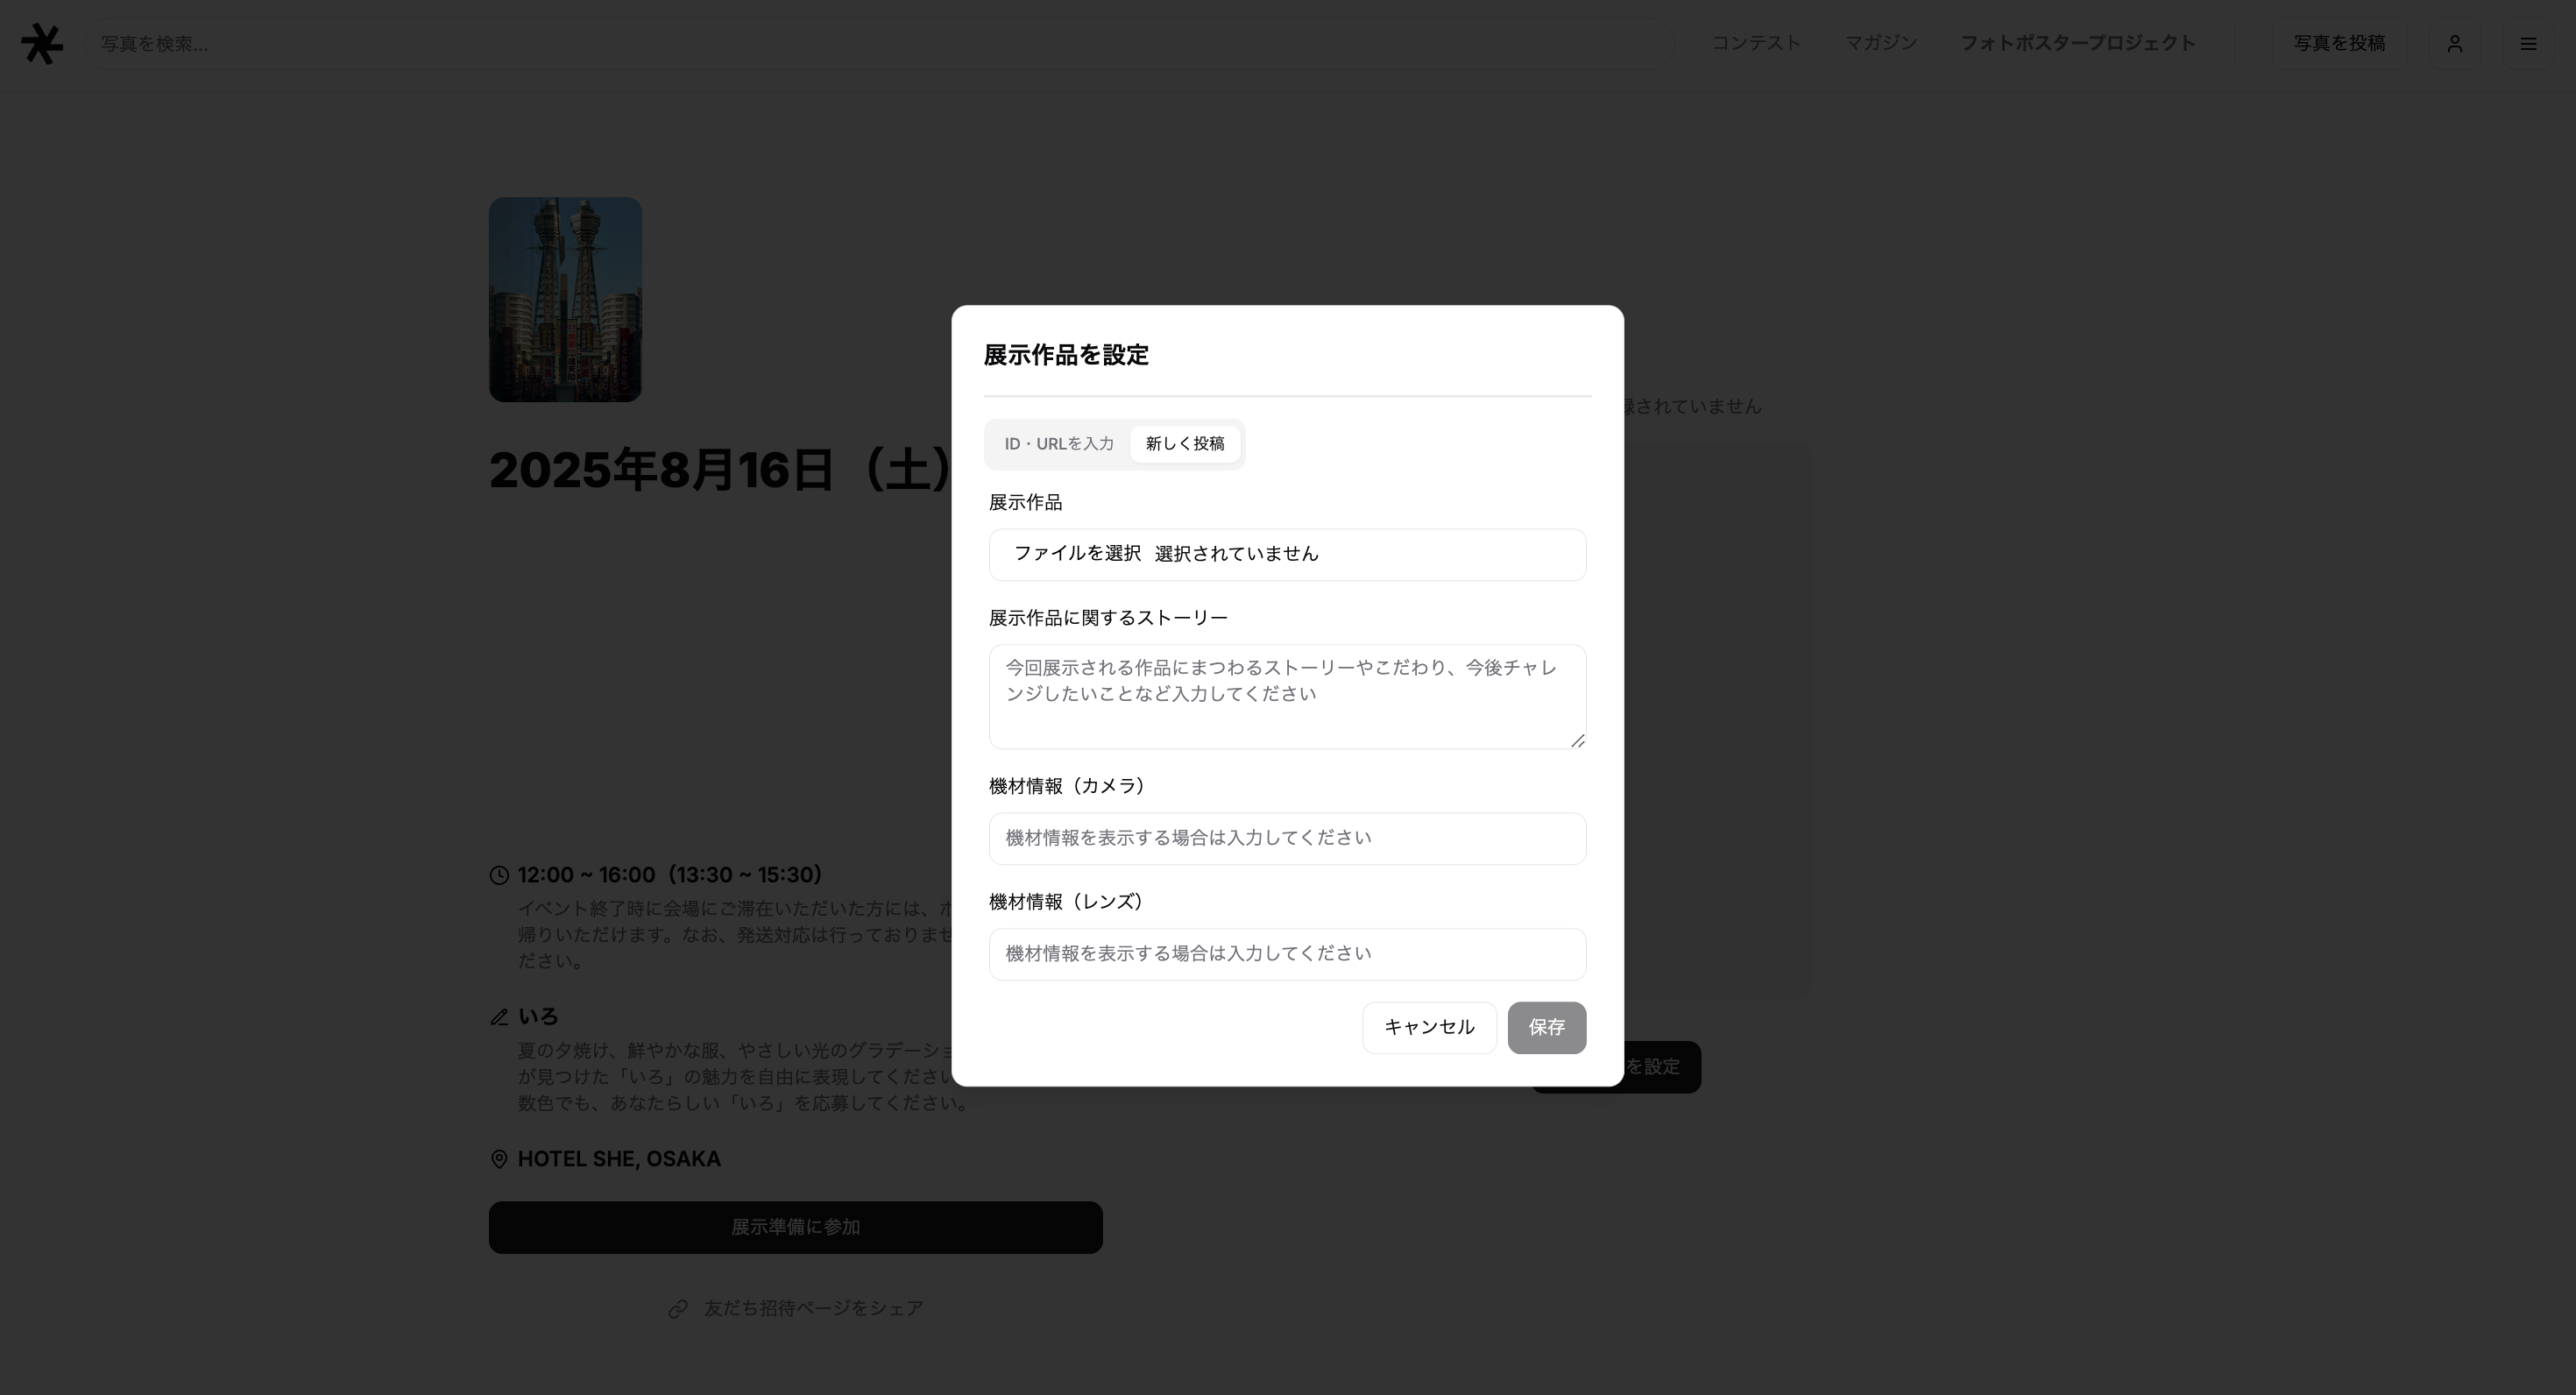Click the 12:00 ~ 16:00 time text
Image resolution: width=2576 pixels, height=1395 pixels.
(x=670, y=876)
